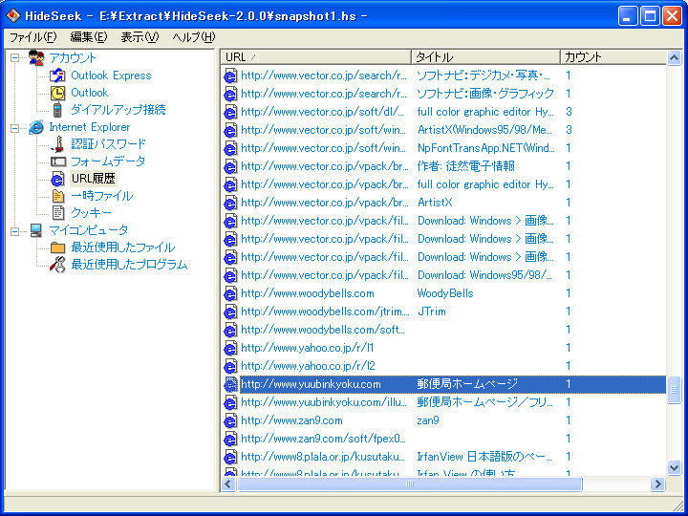Click the フォームデータ form icon

click(57, 161)
